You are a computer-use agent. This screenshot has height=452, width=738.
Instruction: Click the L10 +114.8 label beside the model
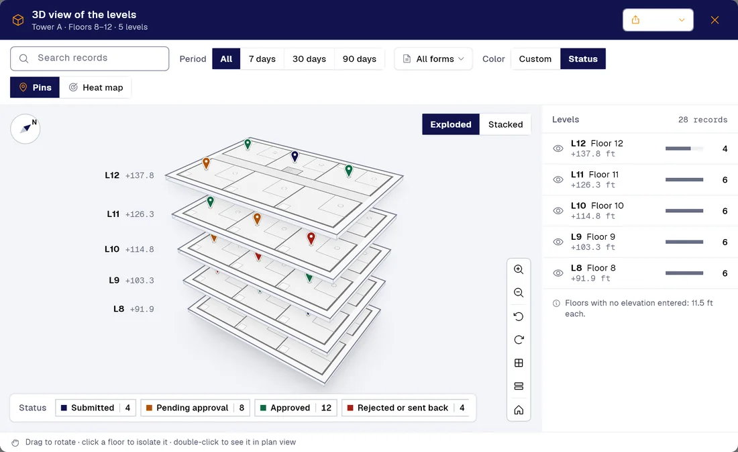click(x=129, y=249)
